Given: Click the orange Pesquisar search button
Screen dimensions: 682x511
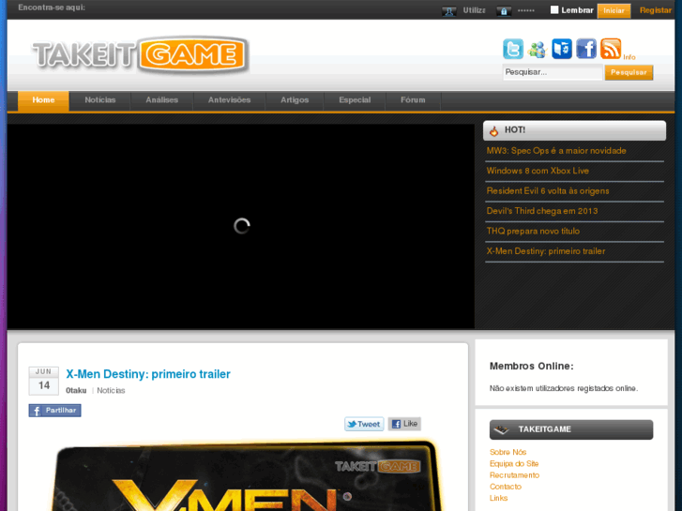Looking at the screenshot, I should click(x=629, y=72).
